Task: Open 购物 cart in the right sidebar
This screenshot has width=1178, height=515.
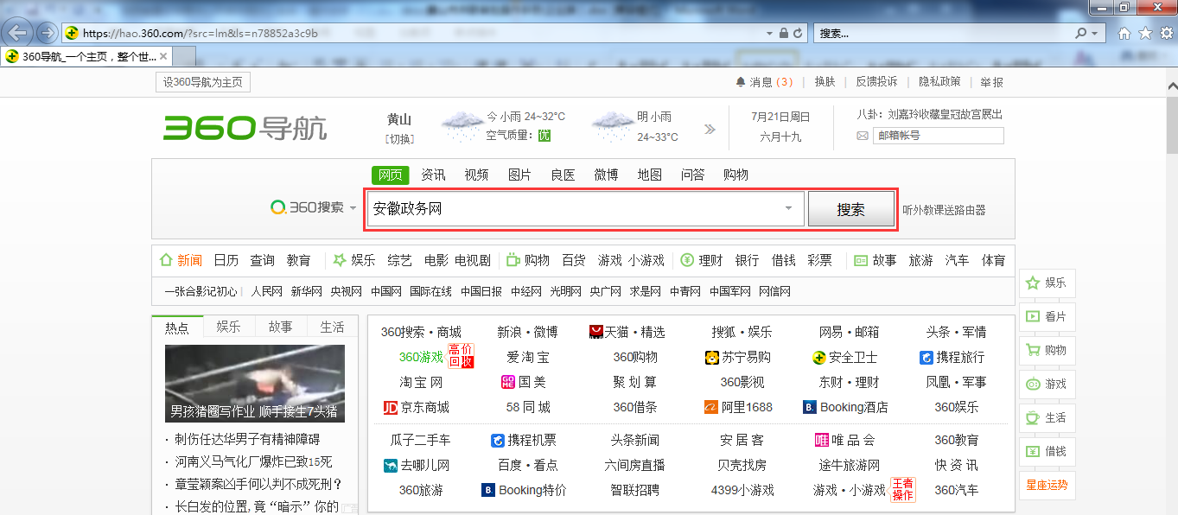Action: point(1047,350)
